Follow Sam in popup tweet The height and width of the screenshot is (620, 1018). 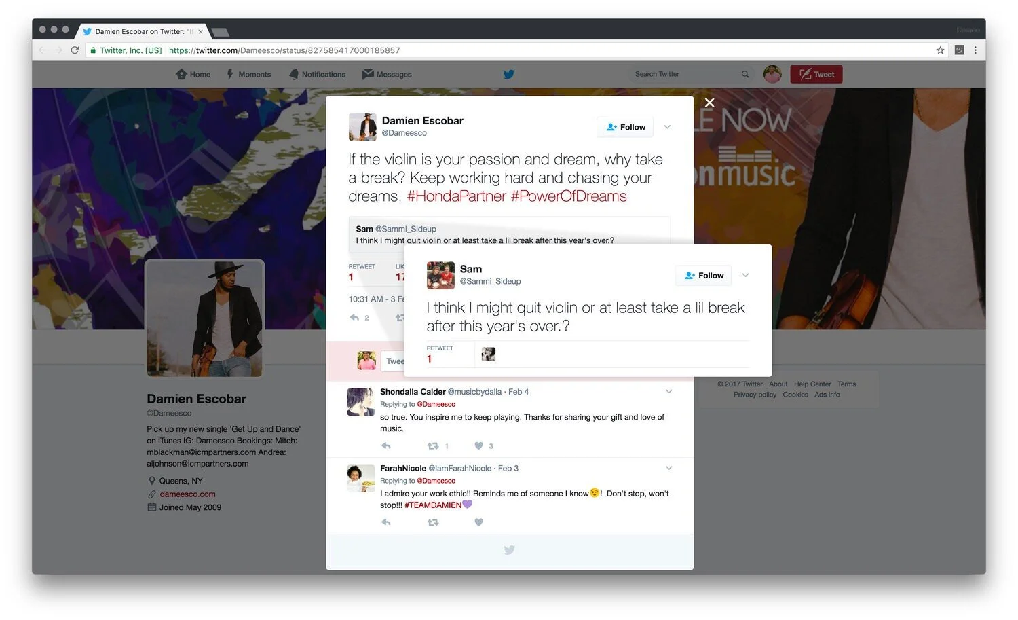704,275
